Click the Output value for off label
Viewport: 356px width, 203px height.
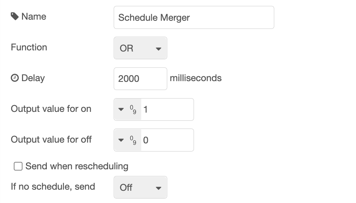click(51, 140)
